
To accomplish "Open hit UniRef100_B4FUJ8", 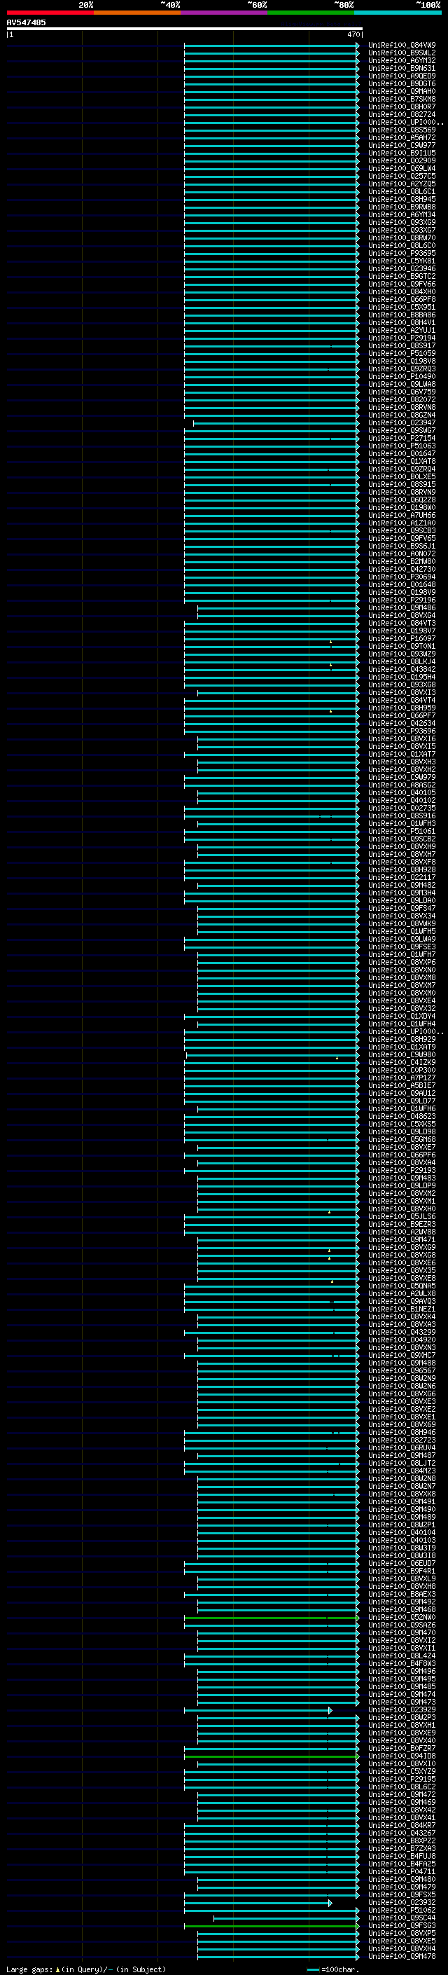I will click(401, 1856).
